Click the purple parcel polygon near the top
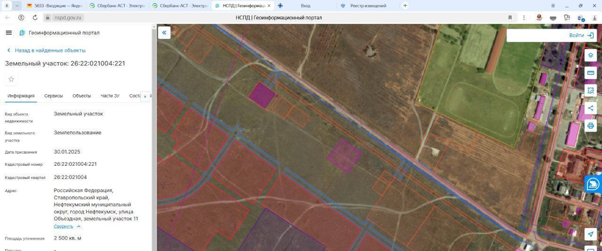 [262, 95]
